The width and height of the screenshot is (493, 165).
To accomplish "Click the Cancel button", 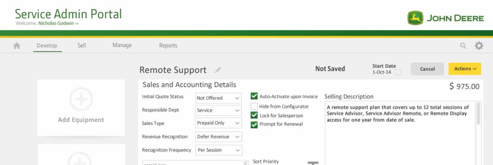I will point(427,69).
